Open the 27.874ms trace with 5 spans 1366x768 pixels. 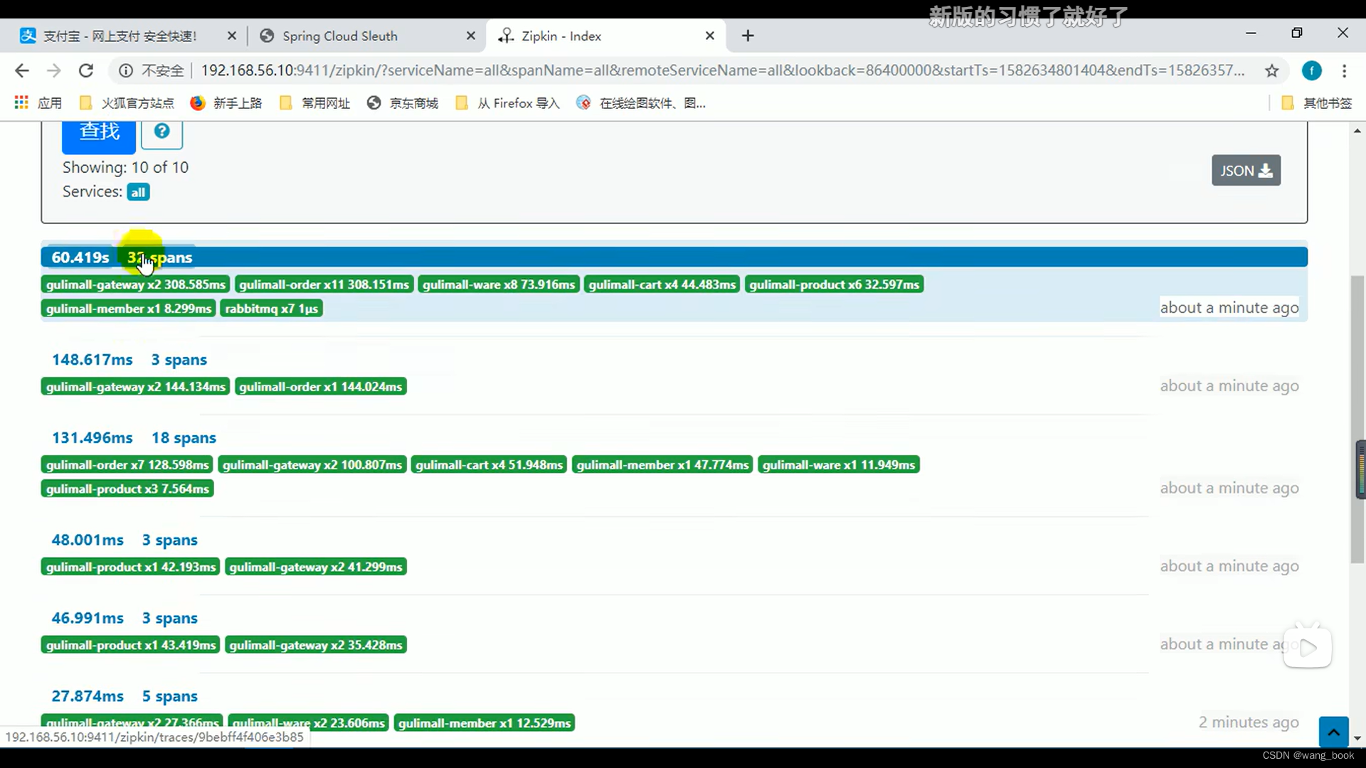tap(88, 697)
